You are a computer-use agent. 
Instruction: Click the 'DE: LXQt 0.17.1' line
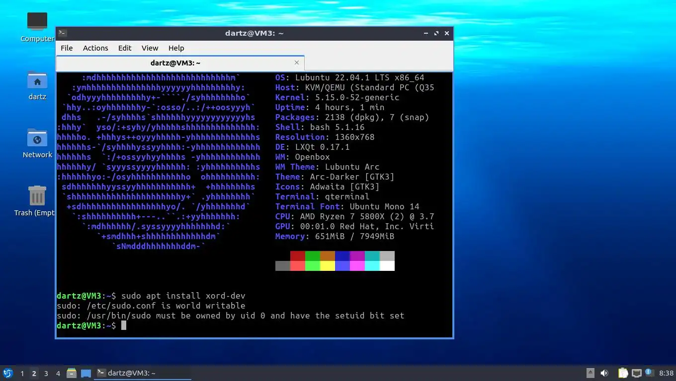pos(313,147)
